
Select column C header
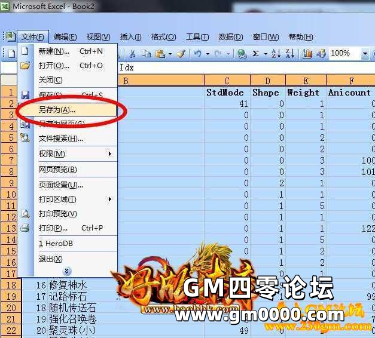(227, 81)
